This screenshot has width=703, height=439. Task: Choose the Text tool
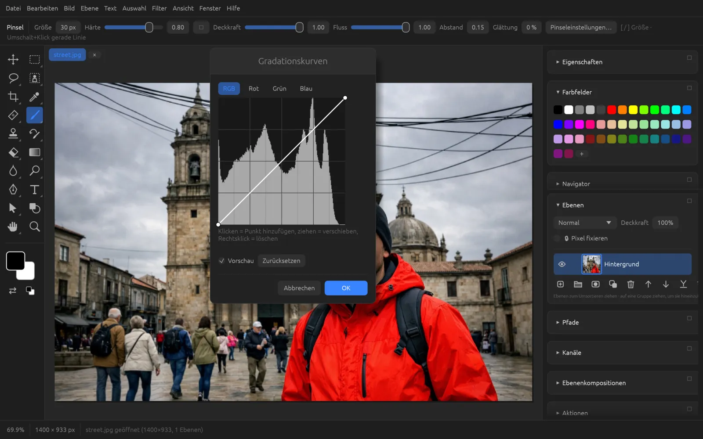(34, 190)
